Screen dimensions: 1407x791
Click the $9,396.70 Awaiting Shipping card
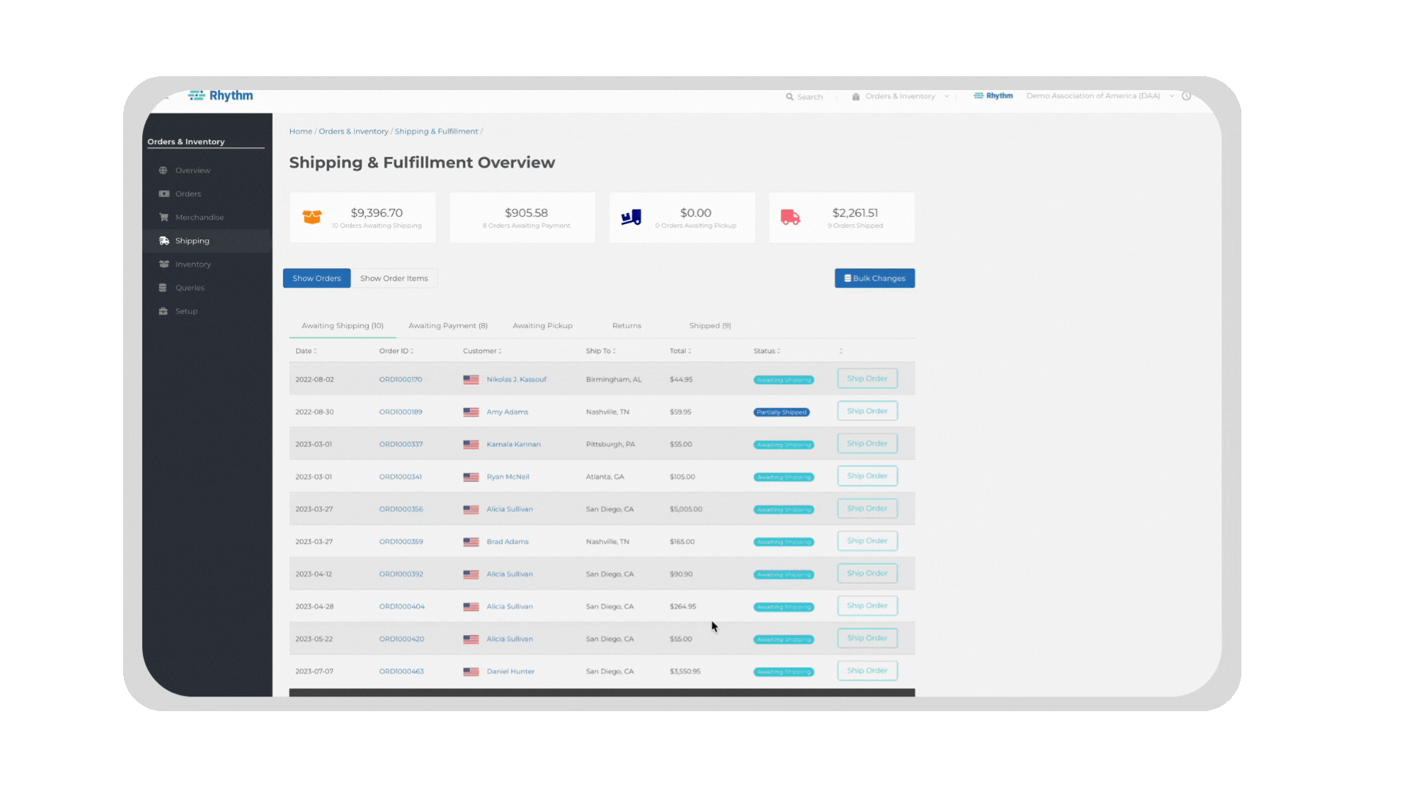(363, 218)
